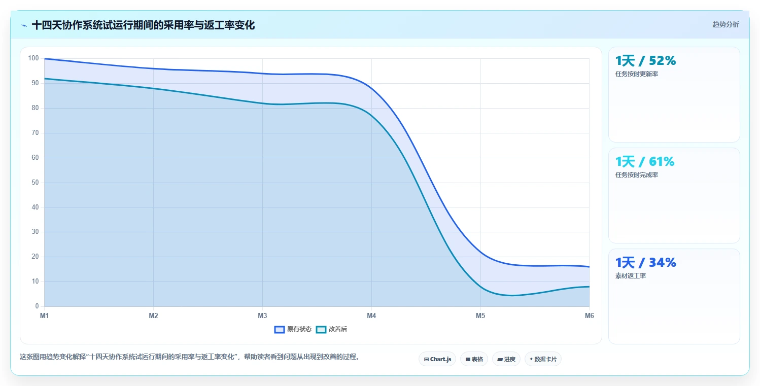Screen dimensions: 760x386
Task: Open the 素材返工率 card
Action: coord(674,296)
